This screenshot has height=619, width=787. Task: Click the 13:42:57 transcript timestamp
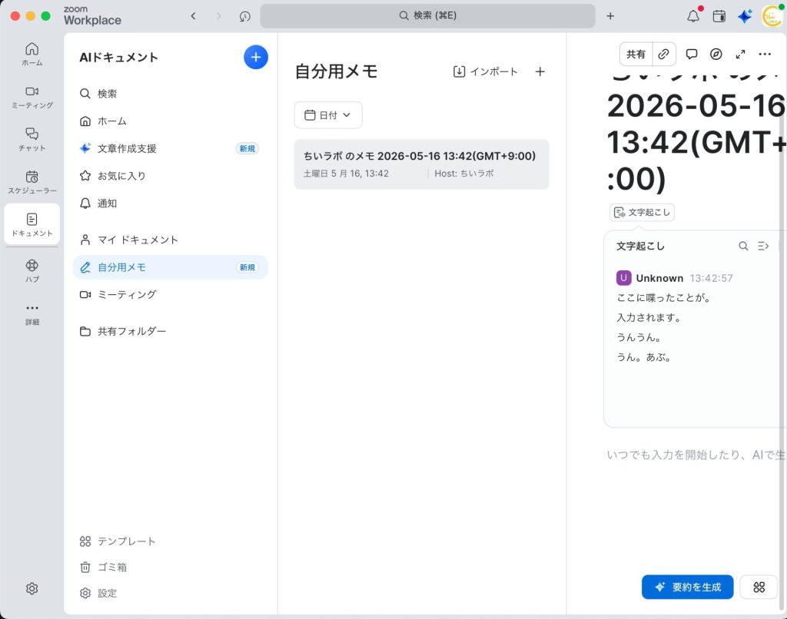[711, 278]
